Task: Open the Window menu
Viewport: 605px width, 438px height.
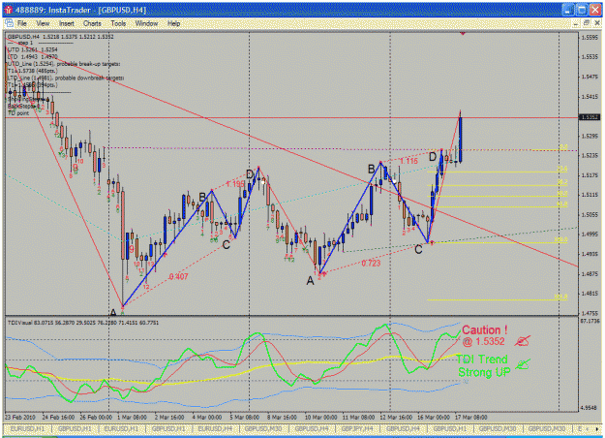Action: pos(146,23)
